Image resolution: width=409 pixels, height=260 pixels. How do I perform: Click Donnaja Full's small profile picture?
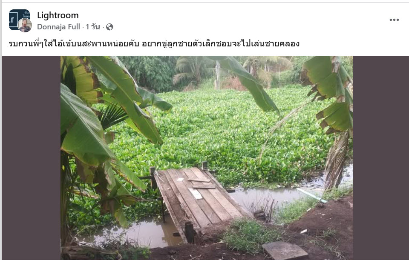pyautogui.click(x=25, y=25)
